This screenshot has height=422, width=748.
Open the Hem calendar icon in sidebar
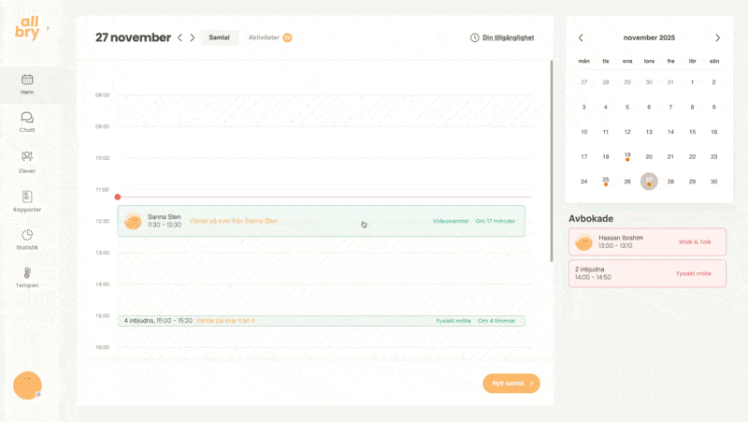(x=27, y=80)
